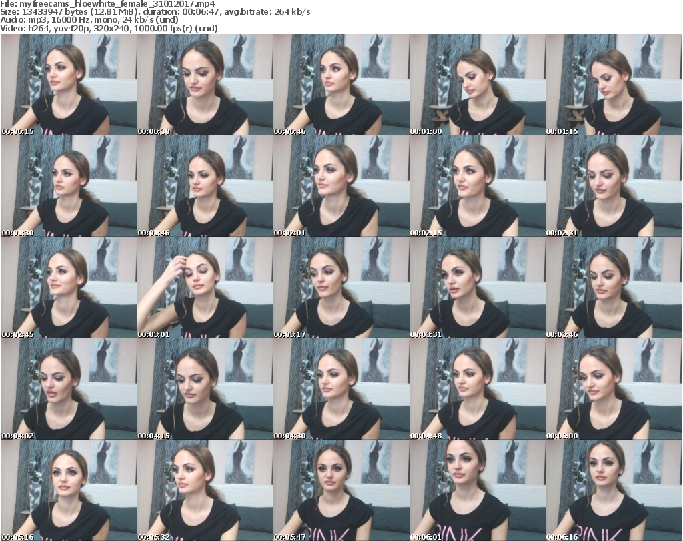Click the 00:04:48 video frame

click(x=477, y=388)
